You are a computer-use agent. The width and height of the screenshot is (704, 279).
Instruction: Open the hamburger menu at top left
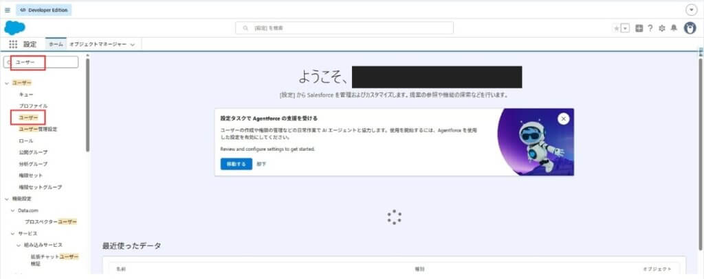(x=8, y=10)
